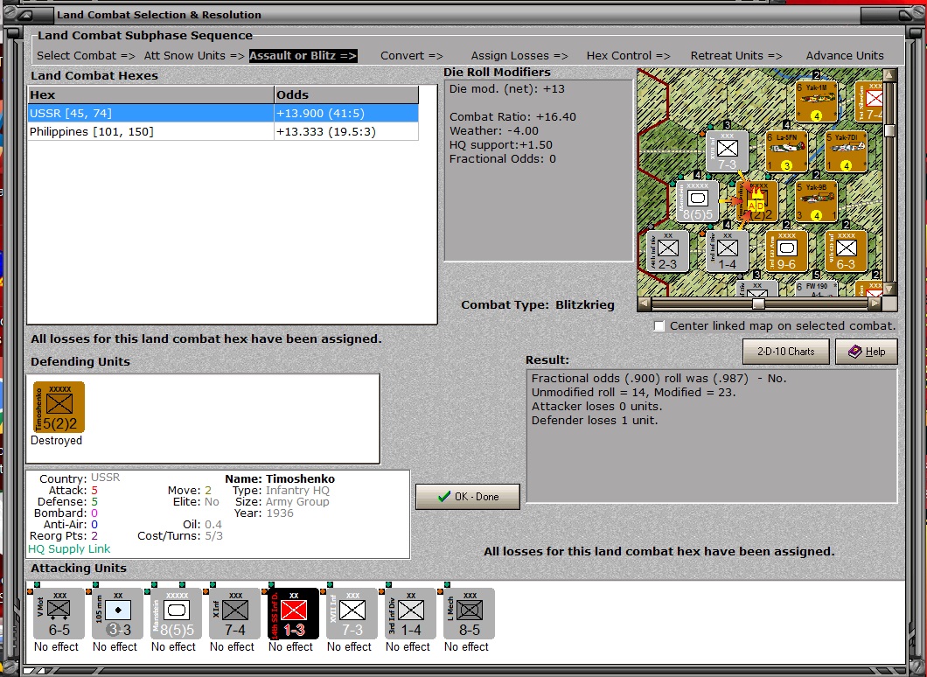Click the Weather: -4.00 line

pos(493,130)
